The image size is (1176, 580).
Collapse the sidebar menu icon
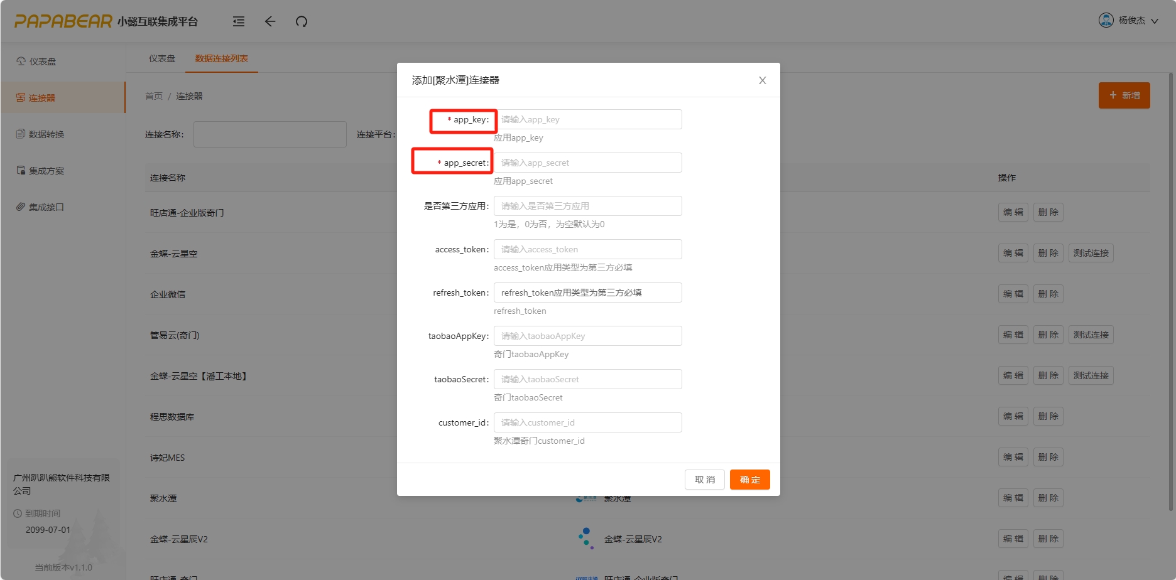point(239,21)
